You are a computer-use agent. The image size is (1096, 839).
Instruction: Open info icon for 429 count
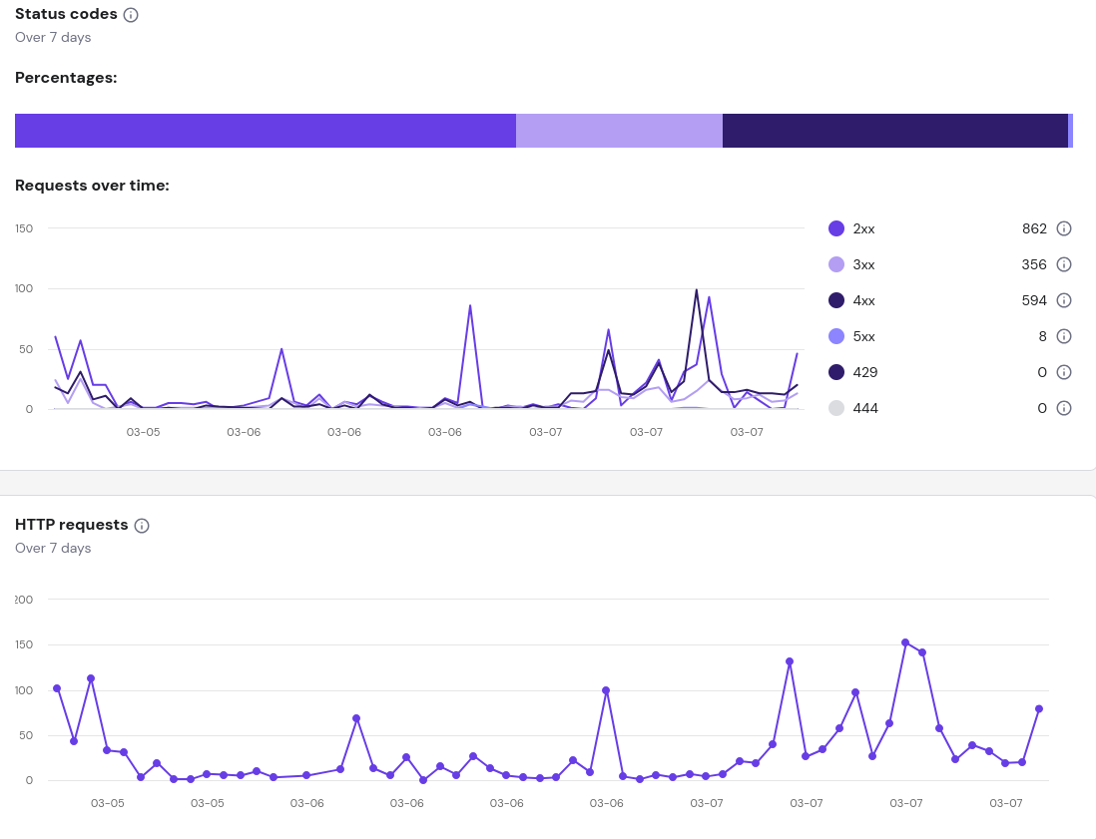(x=1063, y=372)
